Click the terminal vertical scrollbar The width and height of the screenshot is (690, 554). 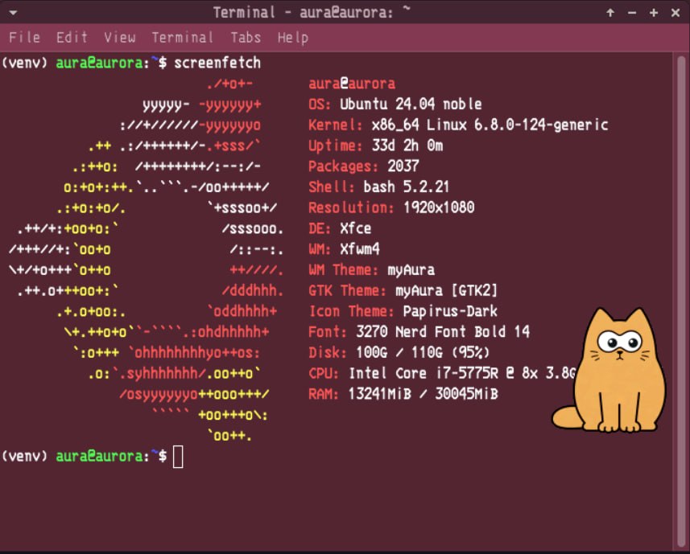point(681,301)
